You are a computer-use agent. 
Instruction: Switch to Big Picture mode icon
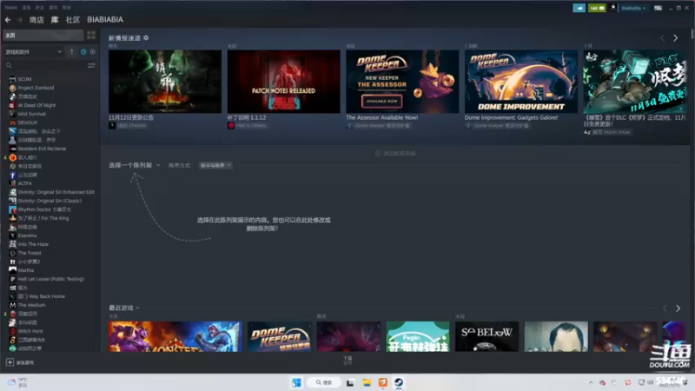pos(659,8)
